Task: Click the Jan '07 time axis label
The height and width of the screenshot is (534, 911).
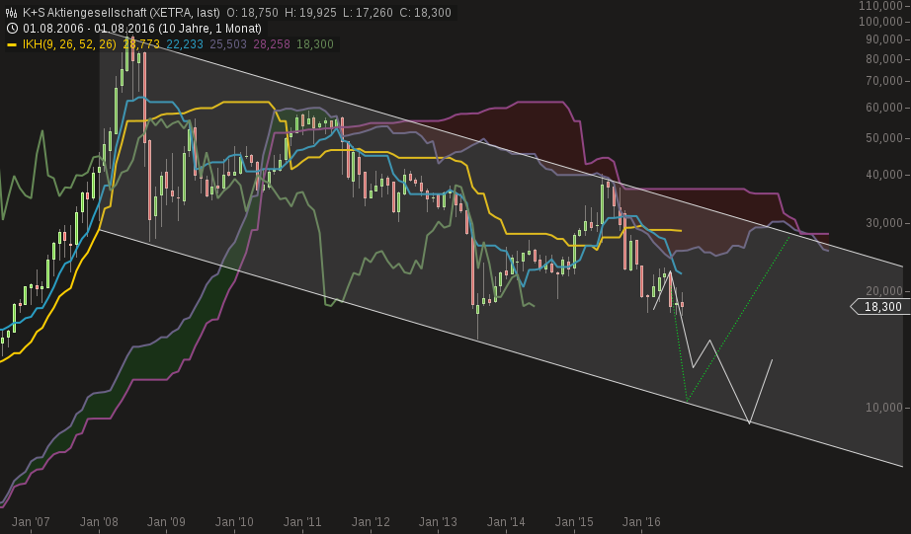Action: [x=31, y=522]
